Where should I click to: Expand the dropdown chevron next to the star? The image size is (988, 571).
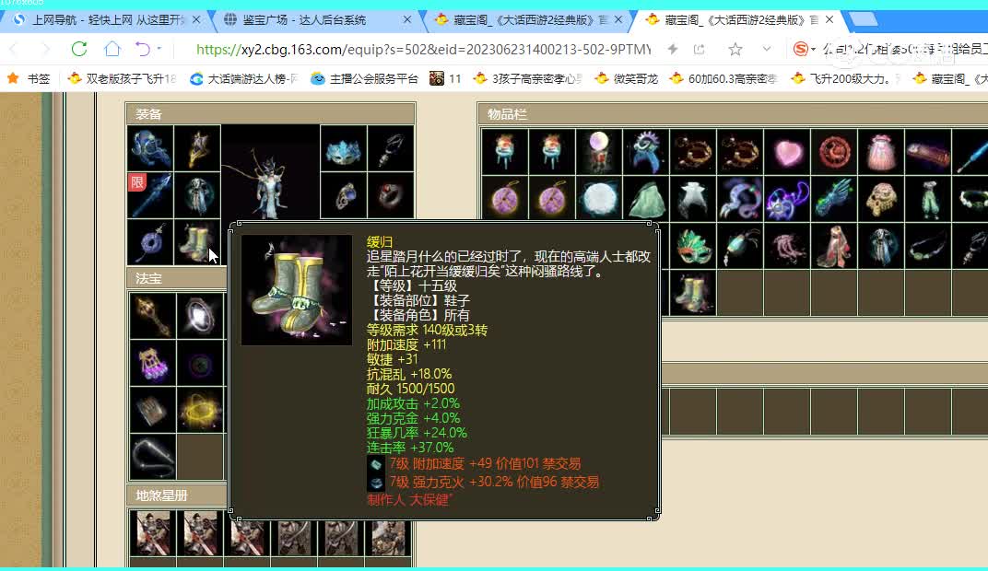point(766,49)
